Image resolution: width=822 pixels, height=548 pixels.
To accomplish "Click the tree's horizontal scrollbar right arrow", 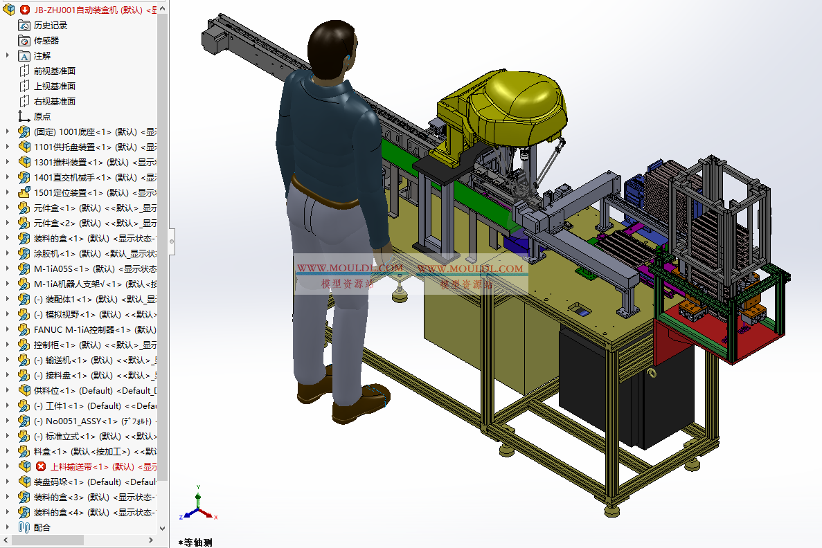I will tap(152, 540).
